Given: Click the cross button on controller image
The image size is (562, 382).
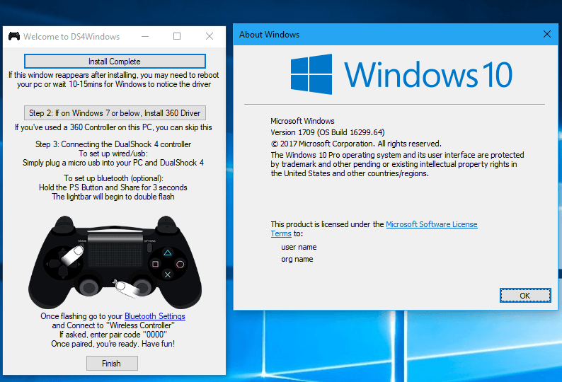Looking at the screenshot, I should tap(167, 275).
